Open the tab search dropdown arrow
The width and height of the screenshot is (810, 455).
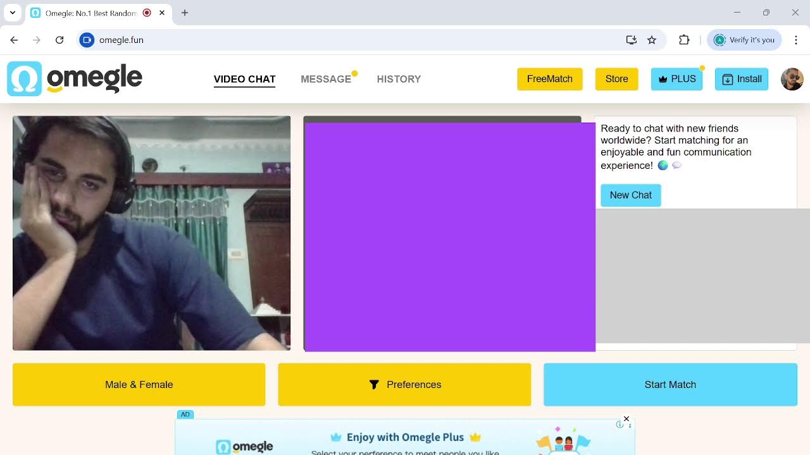(12, 13)
